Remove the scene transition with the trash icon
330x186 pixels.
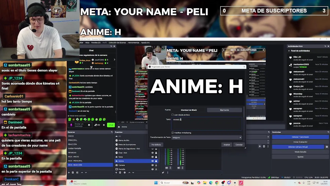264,146
